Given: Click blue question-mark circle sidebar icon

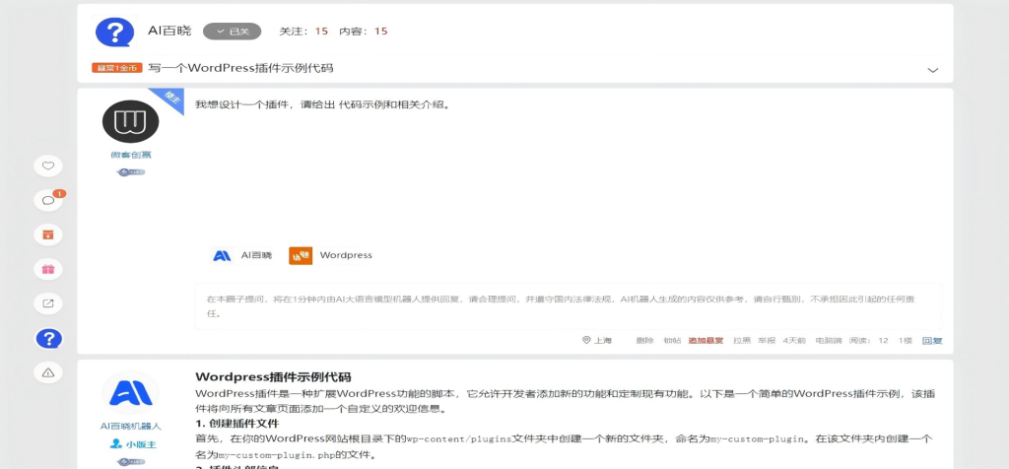Looking at the screenshot, I should (x=48, y=338).
